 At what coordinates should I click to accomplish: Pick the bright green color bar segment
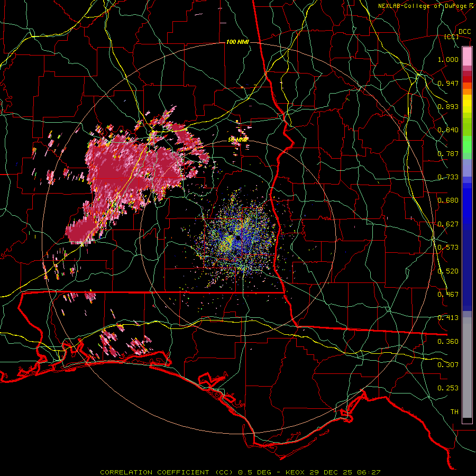pos(467,144)
